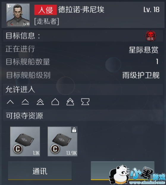
Task: Click the attack button beside 通讯
Action: pyautogui.click(x=123, y=171)
